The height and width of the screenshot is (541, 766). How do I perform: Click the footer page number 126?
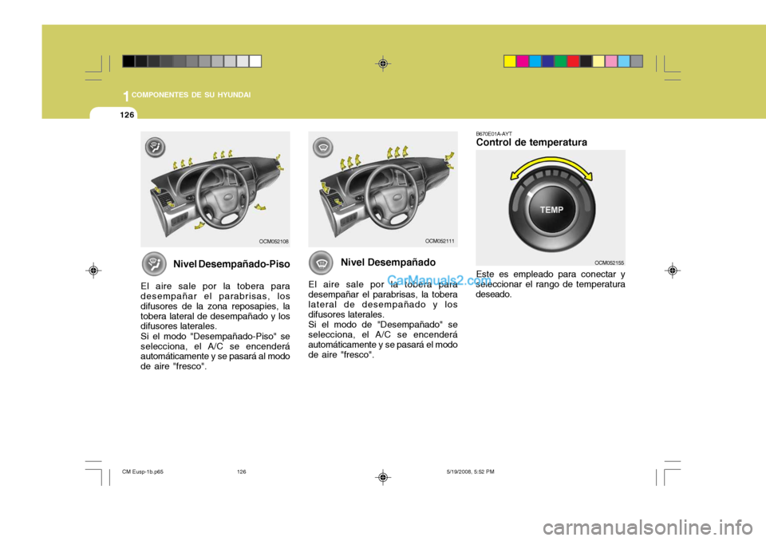[x=241, y=472]
